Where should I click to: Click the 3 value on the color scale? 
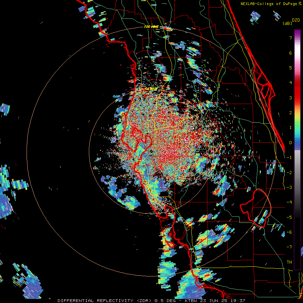click(x=291, y=98)
